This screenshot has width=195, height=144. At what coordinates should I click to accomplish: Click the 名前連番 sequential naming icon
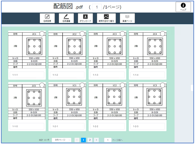[67, 17]
